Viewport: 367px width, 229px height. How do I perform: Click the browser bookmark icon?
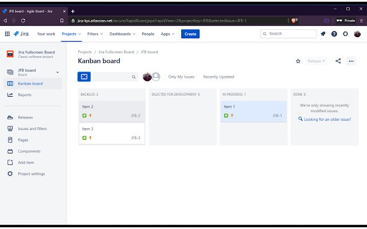click(x=62, y=21)
